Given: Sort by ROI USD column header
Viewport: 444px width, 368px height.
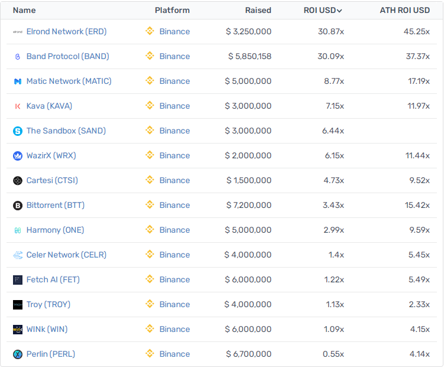Looking at the screenshot, I should [x=323, y=11].
